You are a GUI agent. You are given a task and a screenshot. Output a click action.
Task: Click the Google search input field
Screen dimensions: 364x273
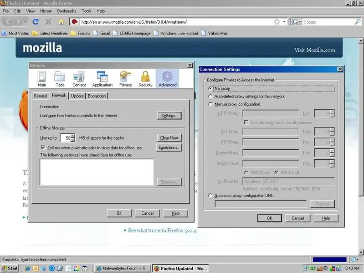pyautogui.click(x=328, y=22)
